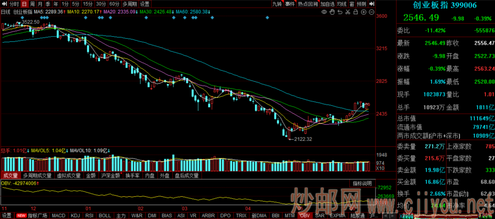Open the 指标广场 indicator marketplace
This screenshot has height=219, width=495.
[x=38, y=215]
